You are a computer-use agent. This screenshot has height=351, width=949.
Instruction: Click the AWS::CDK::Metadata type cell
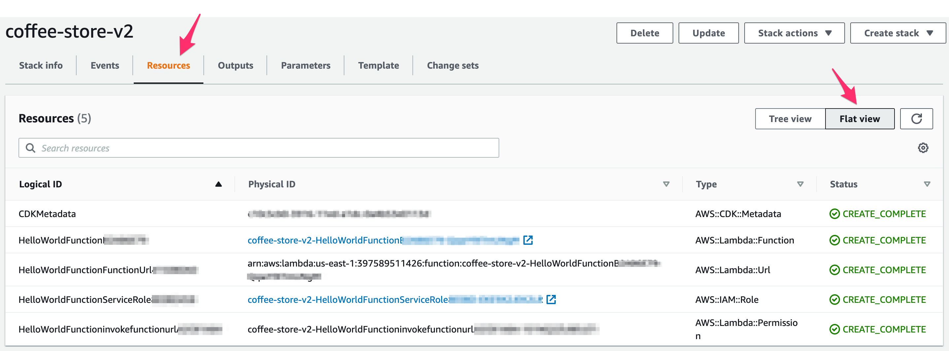738,214
